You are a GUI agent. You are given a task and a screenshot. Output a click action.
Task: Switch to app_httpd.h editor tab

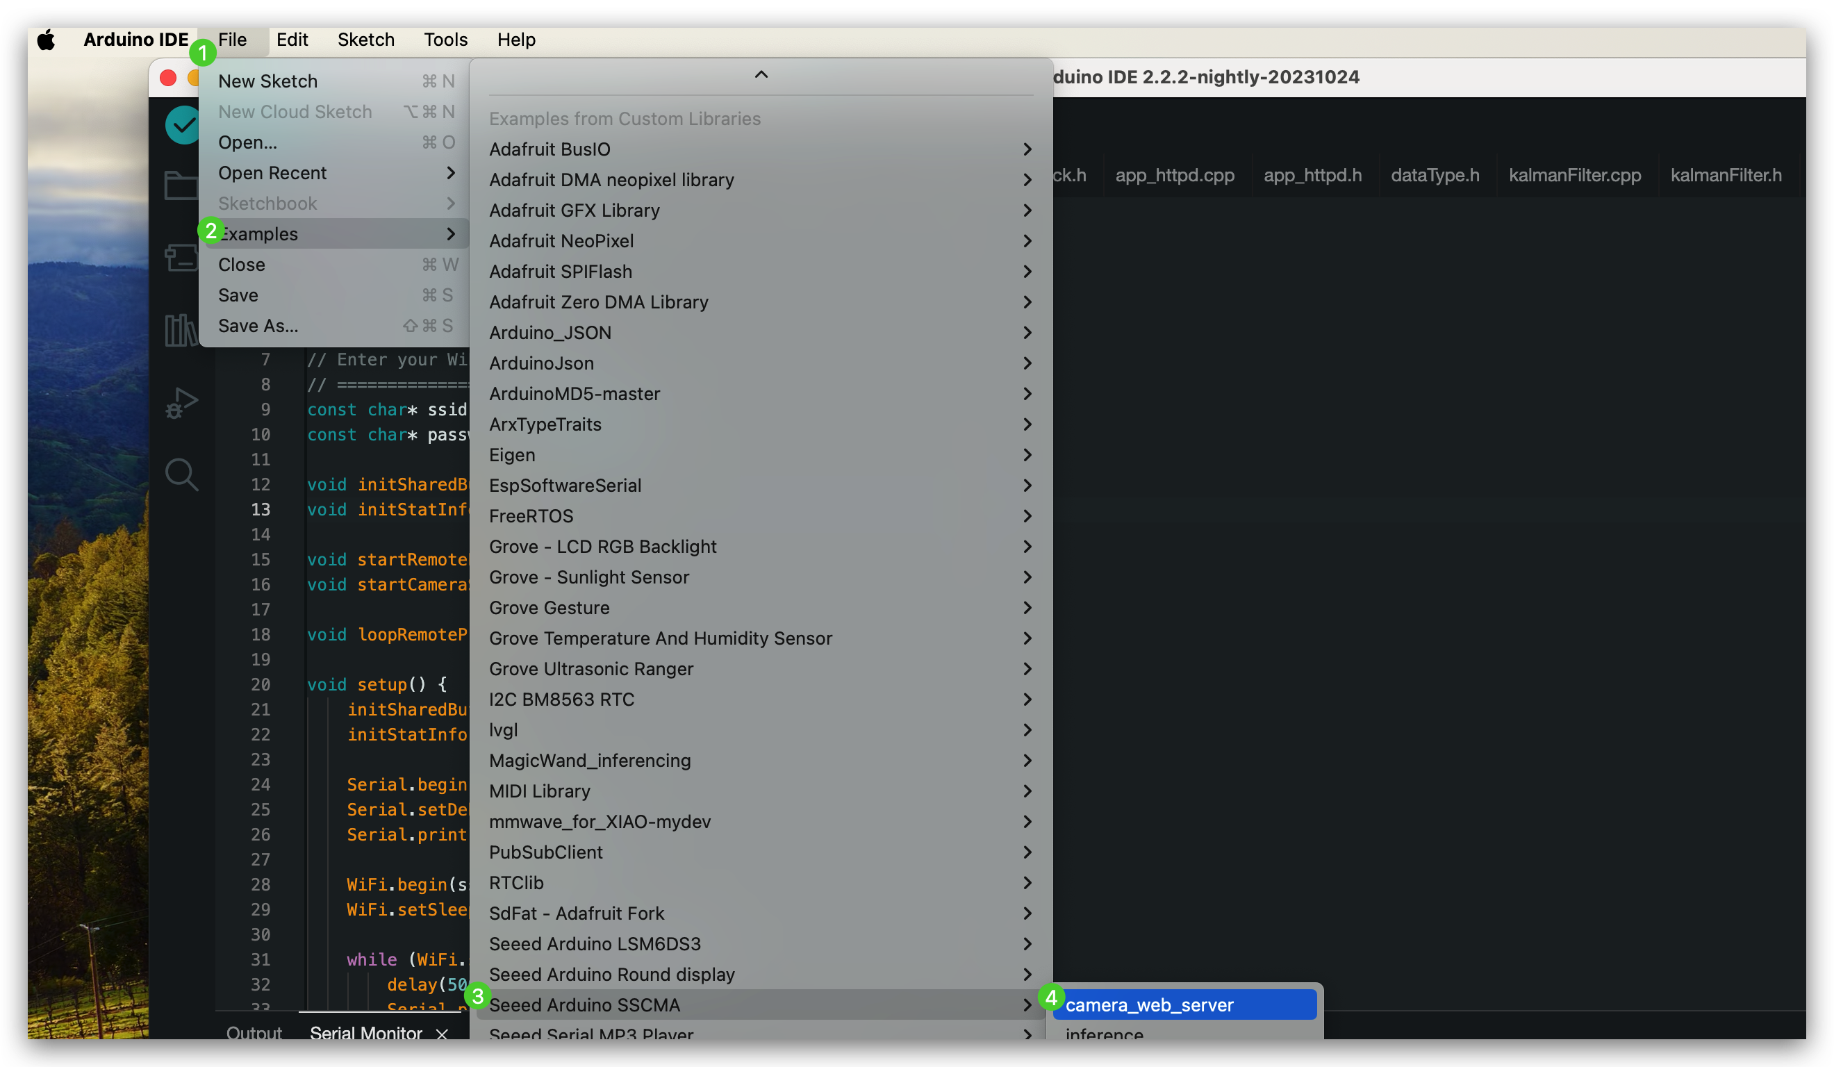[x=1312, y=176]
